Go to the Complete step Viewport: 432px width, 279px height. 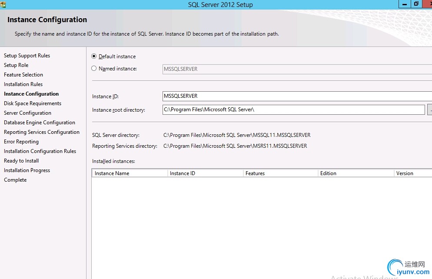click(x=15, y=180)
